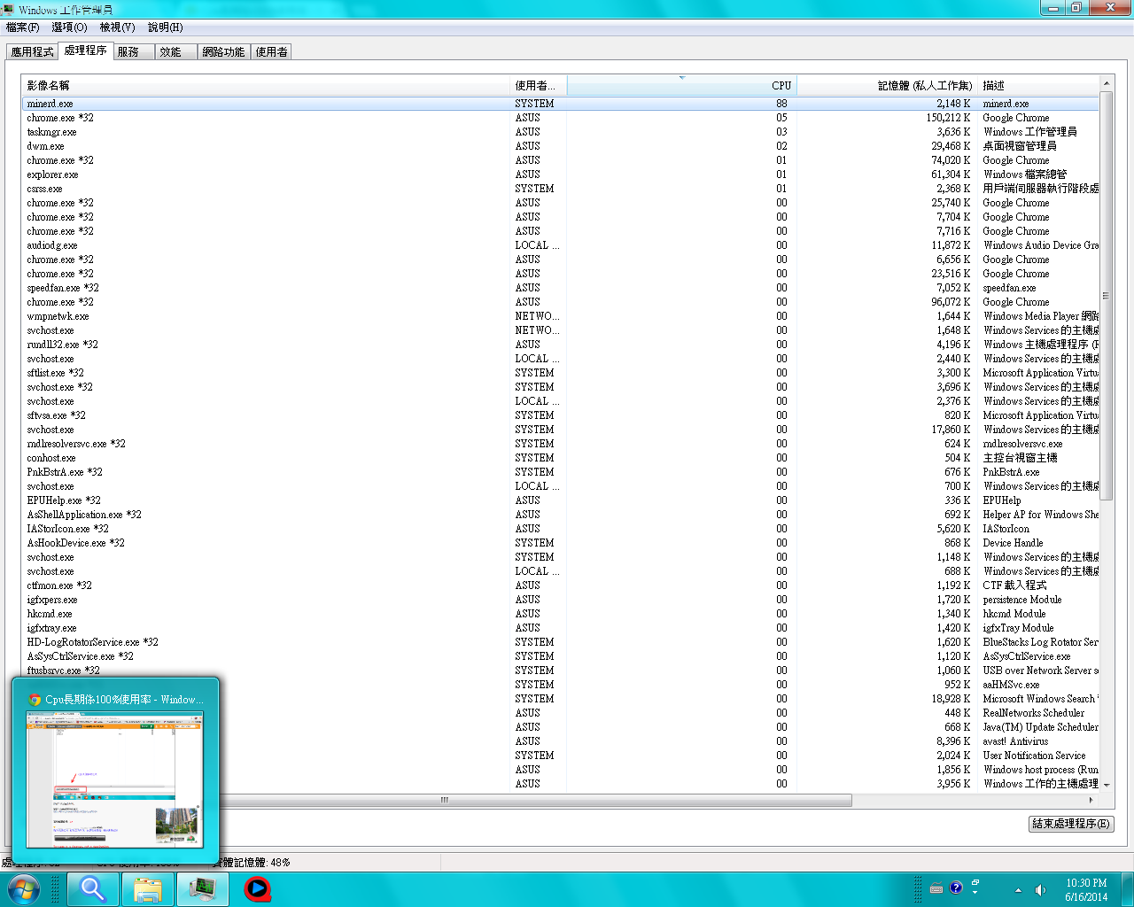
Task: Click the keyboard icon in system tray
Action: (936, 888)
